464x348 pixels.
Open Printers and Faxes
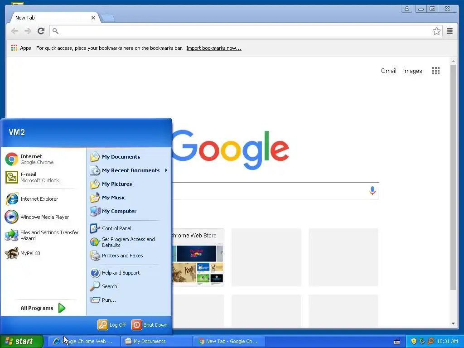(129, 256)
